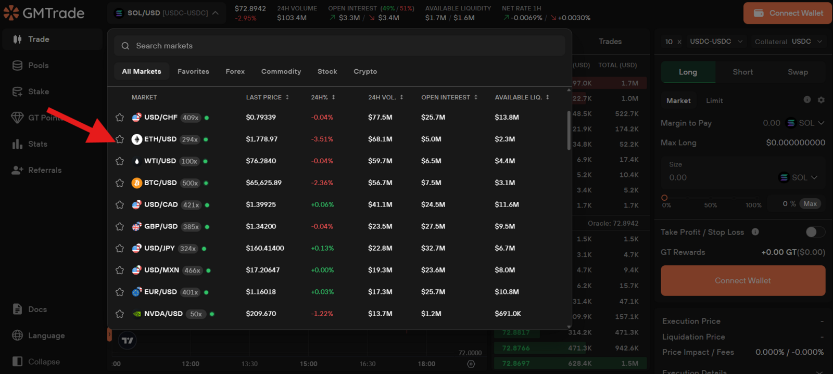Image resolution: width=833 pixels, height=374 pixels.
Task: Toggle Take Profit / Stop Loss switch
Action: [815, 232]
